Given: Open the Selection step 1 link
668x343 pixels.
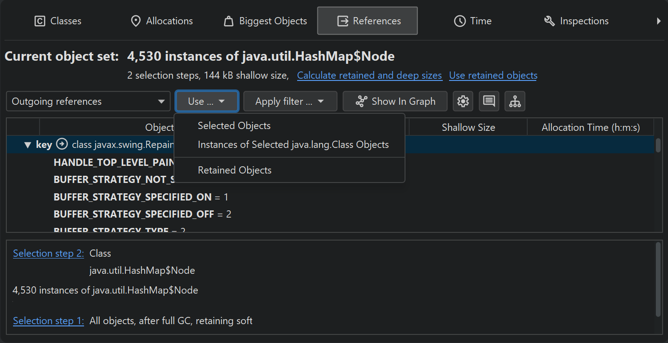Looking at the screenshot, I should coord(49,321).
